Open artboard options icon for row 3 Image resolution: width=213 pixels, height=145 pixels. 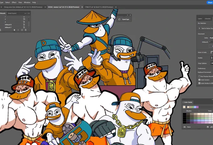click(x=24, y=22)
